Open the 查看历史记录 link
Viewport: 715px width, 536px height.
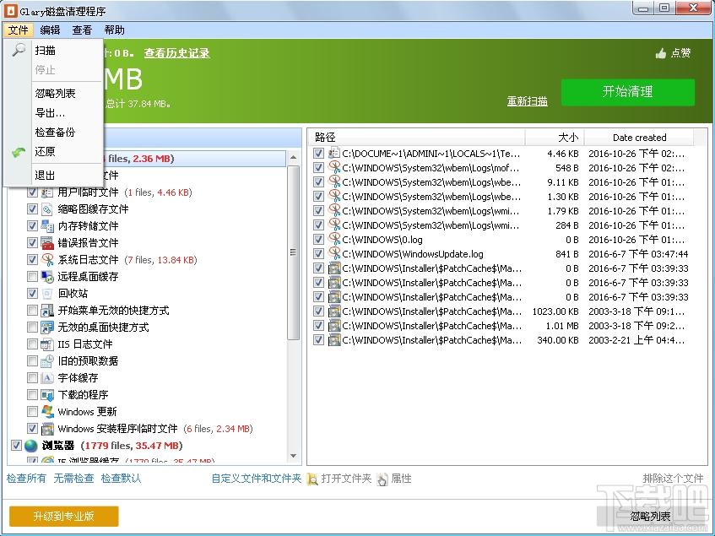pos(177,53)
